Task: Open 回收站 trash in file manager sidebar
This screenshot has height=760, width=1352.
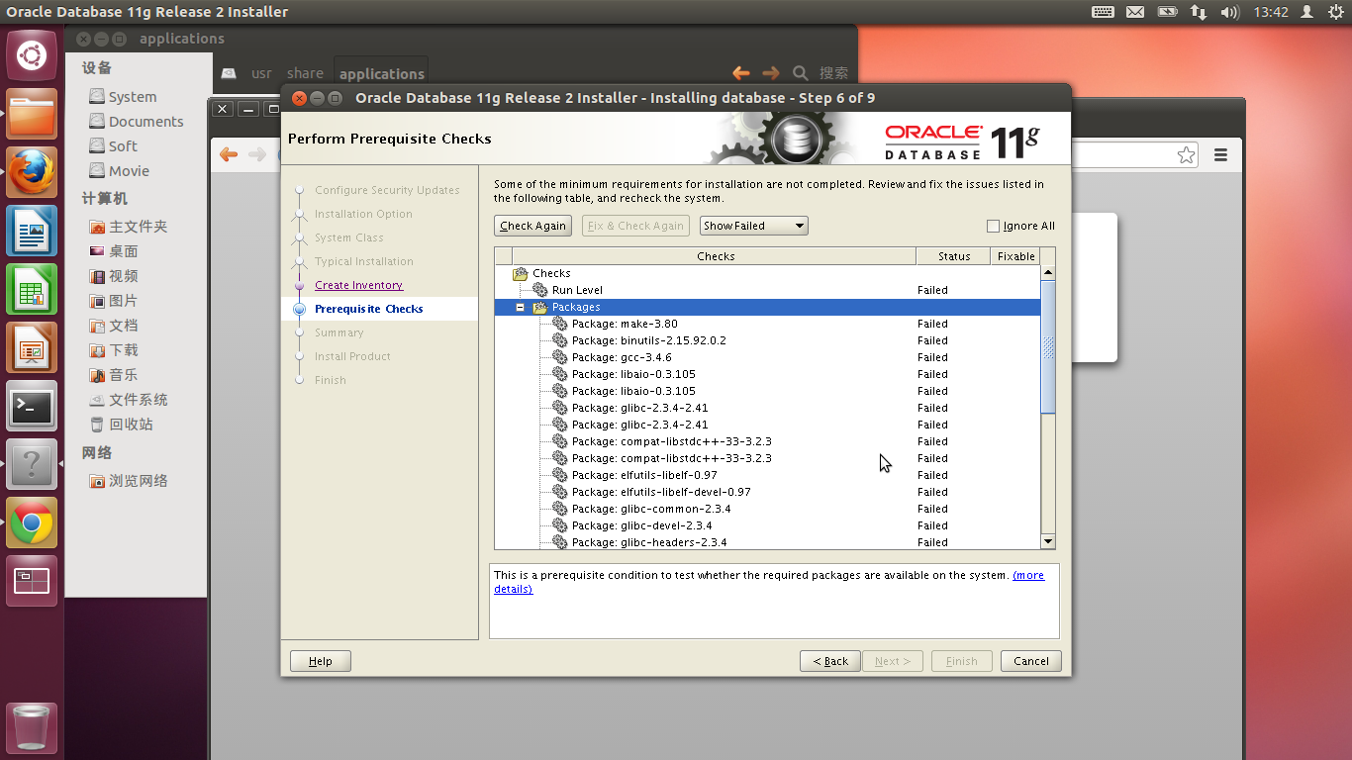Action: pyautogui.click(x=121, y=425)
